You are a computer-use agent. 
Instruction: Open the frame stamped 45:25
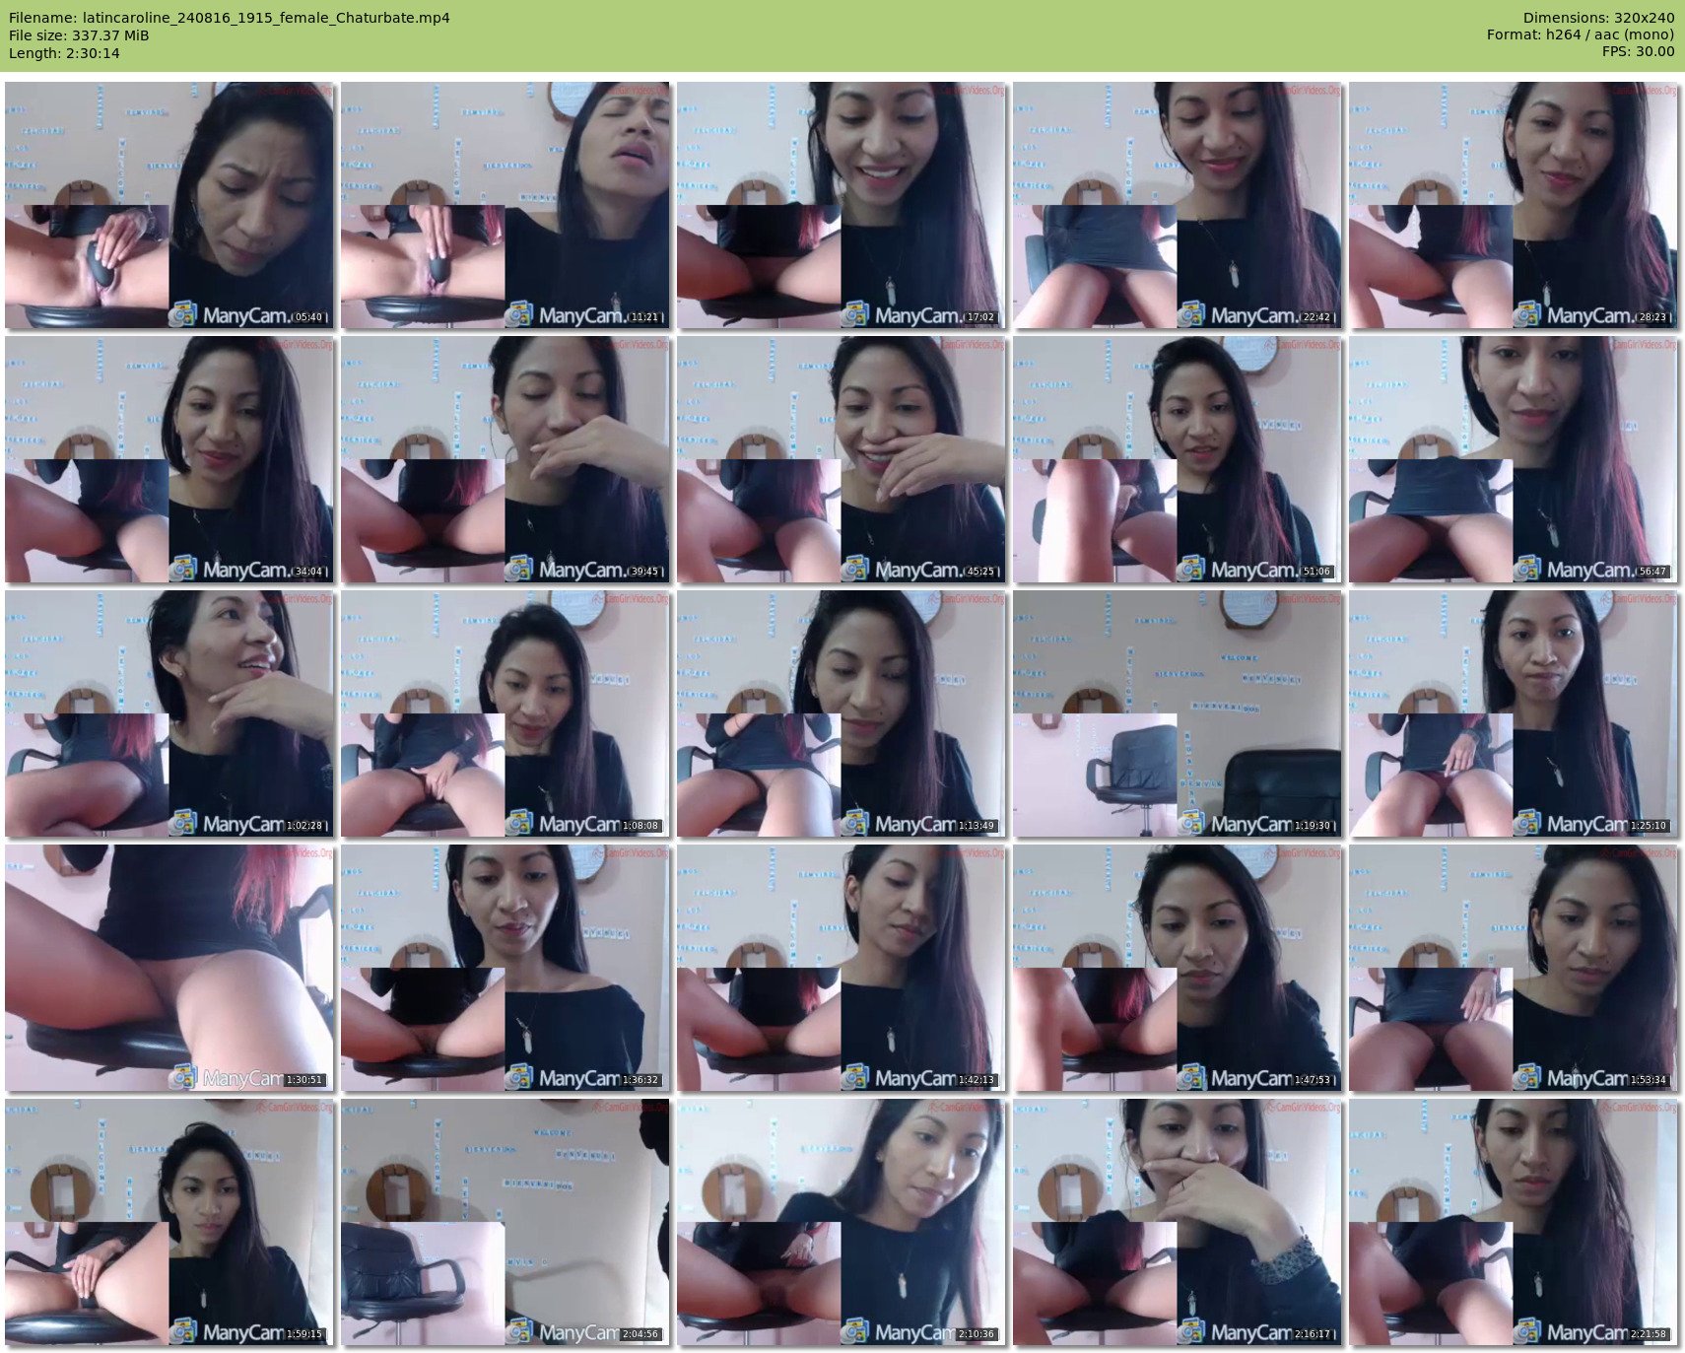pyautogui.click(x=841, y=459)
